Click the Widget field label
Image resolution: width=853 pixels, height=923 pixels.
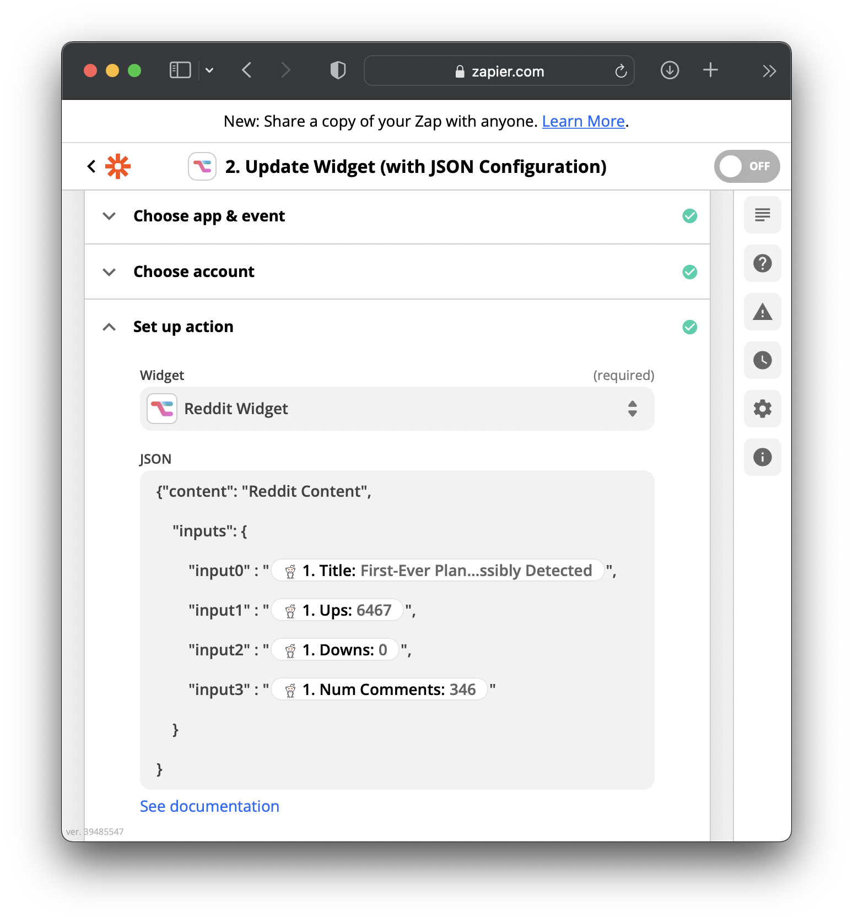pos(162,375)
